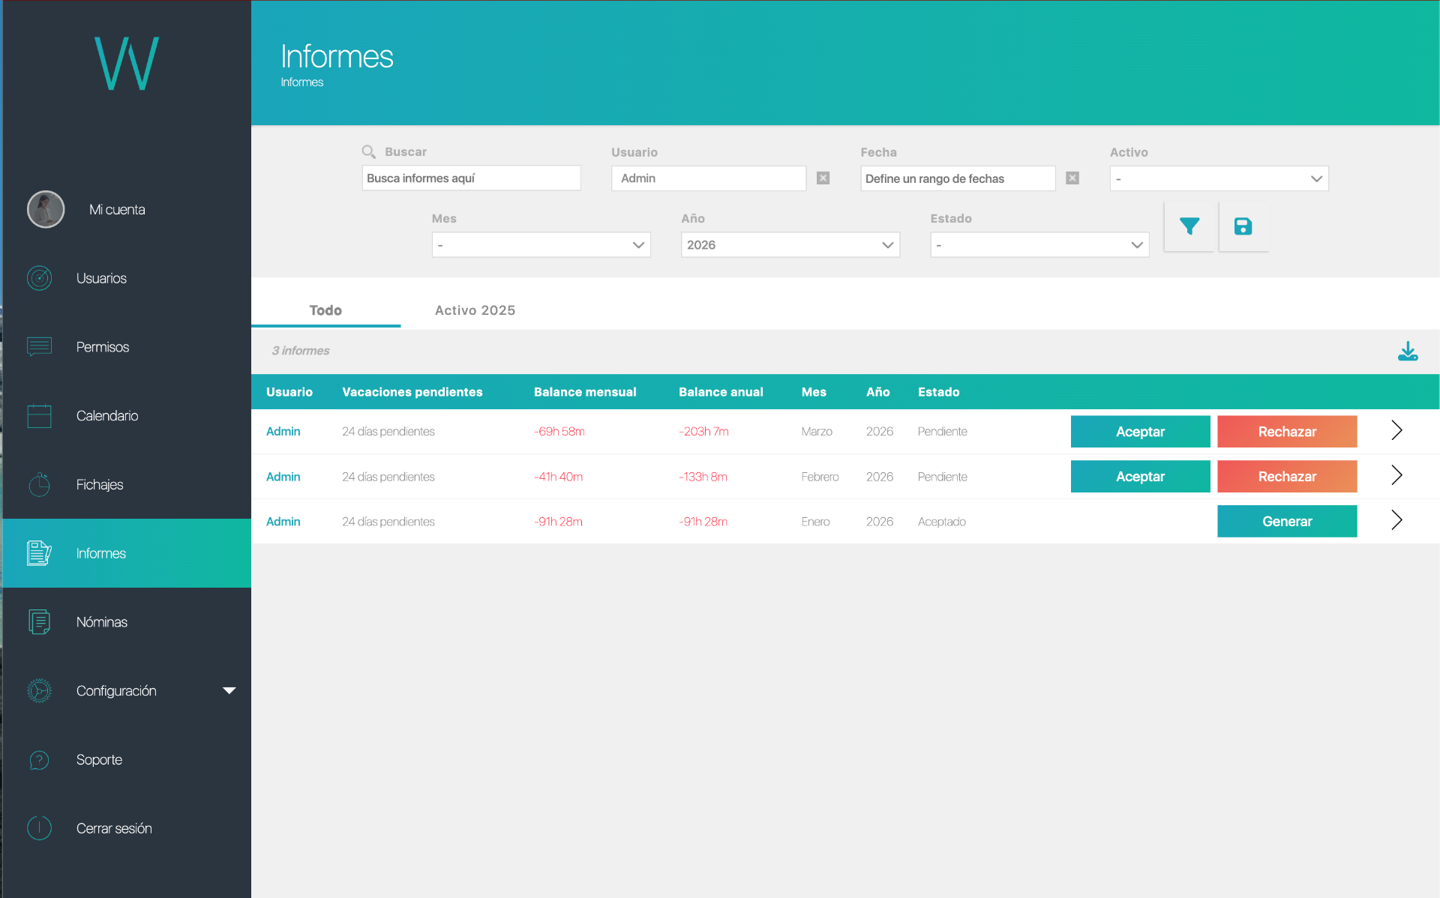Clear the Usuario Admin filter
This screenshot has width=1440, height=898.
(x=823, y=178)
